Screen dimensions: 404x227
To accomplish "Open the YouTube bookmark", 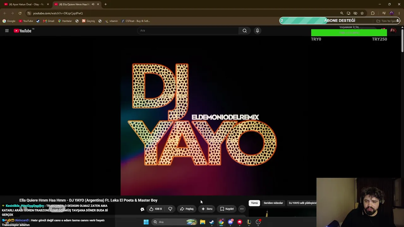I will (x=26, y=21).
